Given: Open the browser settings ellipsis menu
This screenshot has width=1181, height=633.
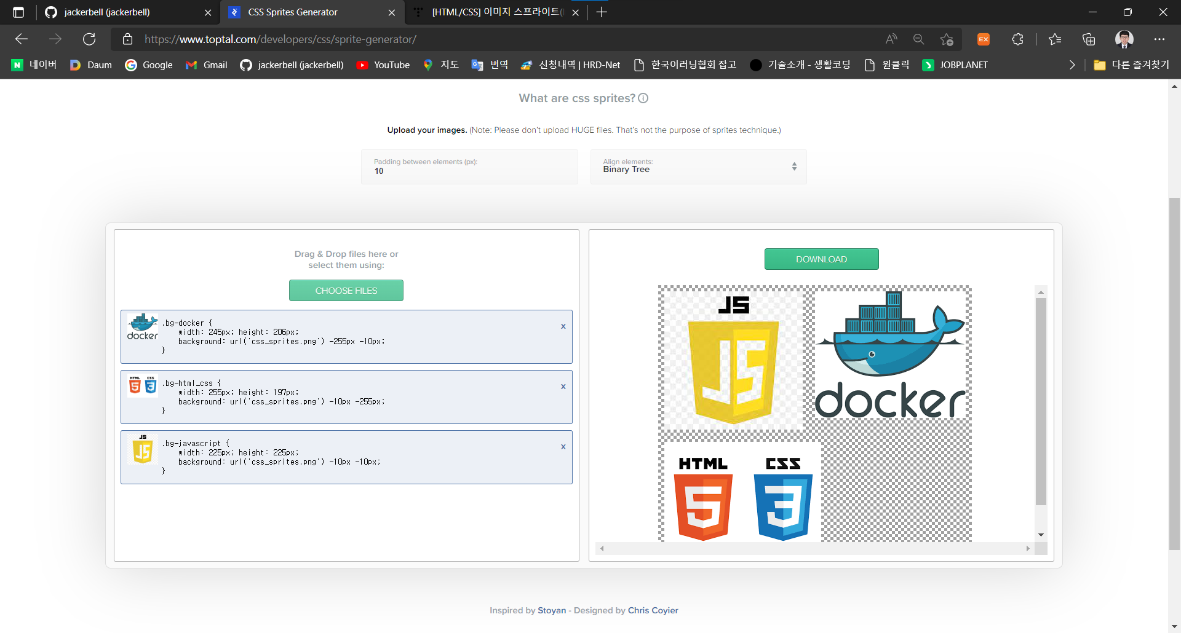Looking at the screenshot, I should click(x=1159, y=39).
